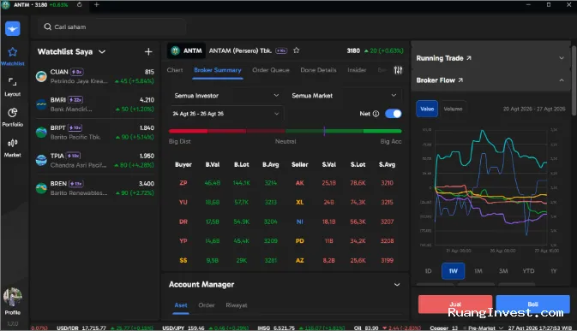Click the ANTM ticker button
The height and width of the screenshot is (331, 577).
[186, 50]
